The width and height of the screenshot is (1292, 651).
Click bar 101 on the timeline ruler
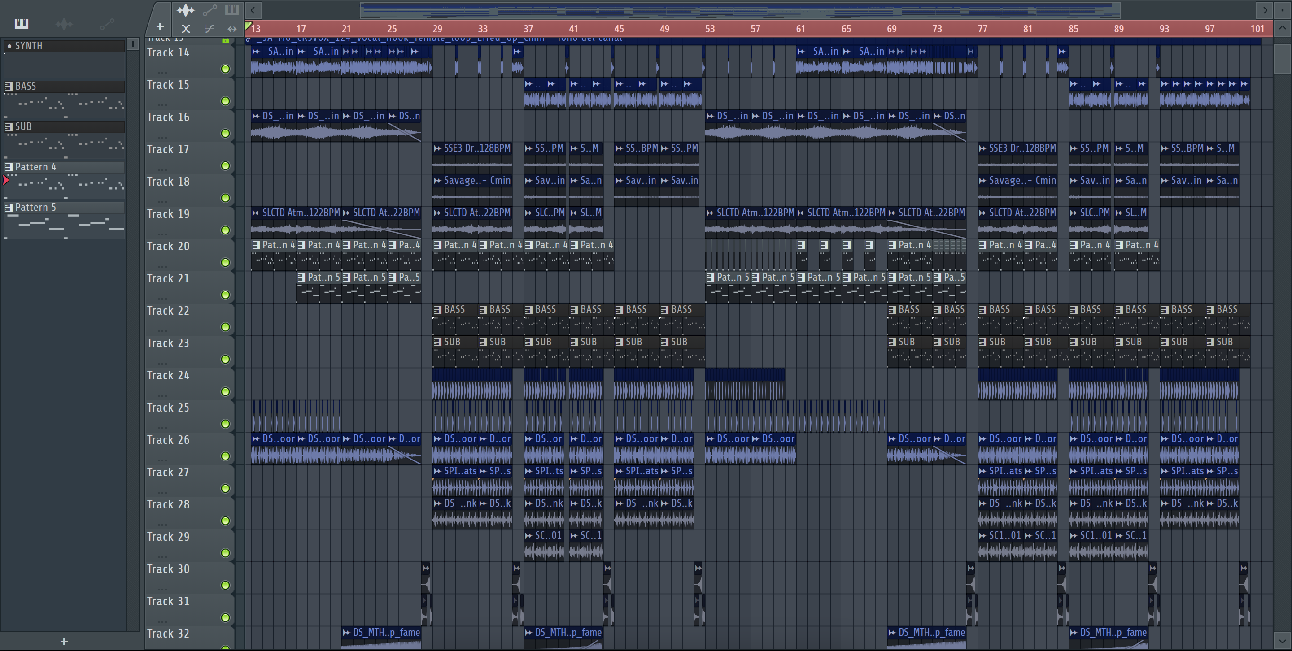1257,29
